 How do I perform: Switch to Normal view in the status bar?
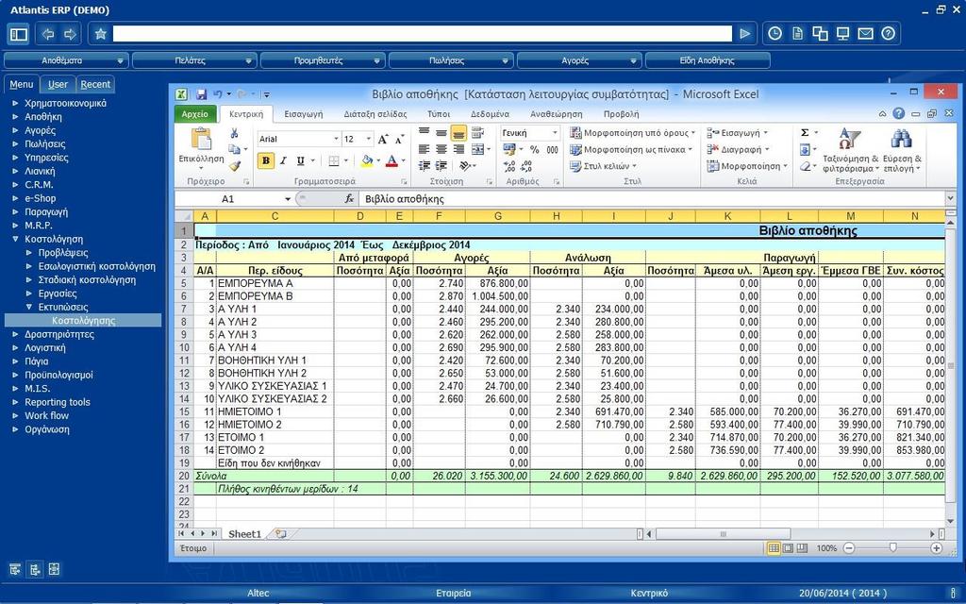tap(774, 548)
